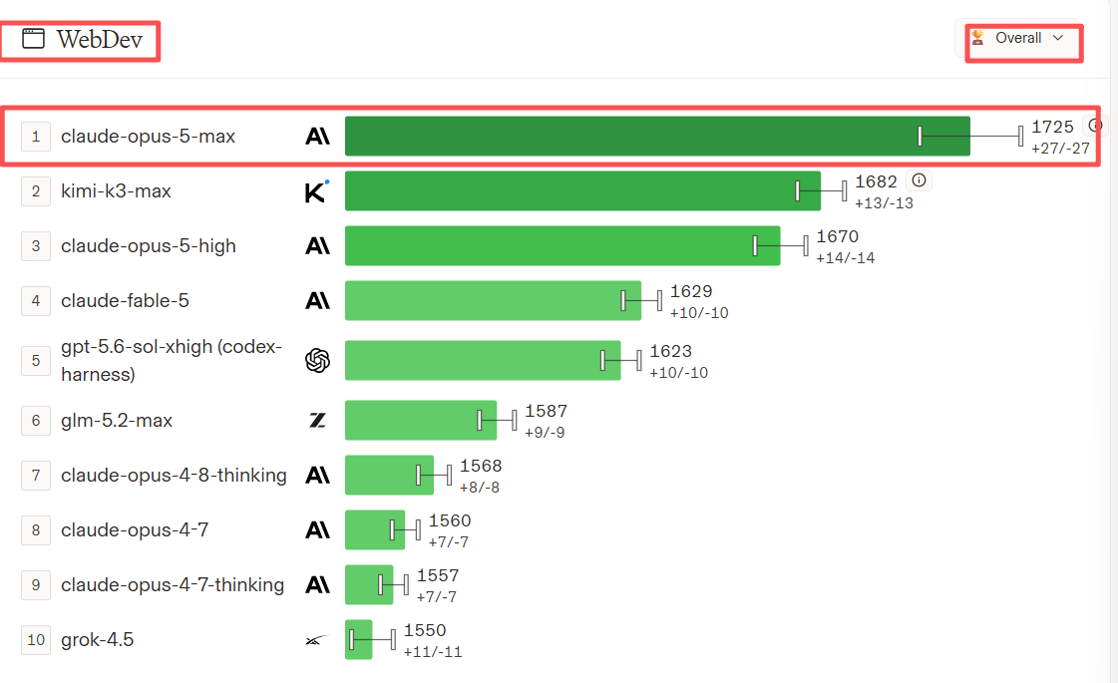Click OpenAI logo beside gpt-5.6-sol-xhigh
This screenshot has height=683, width=1118.
(317, 360)
